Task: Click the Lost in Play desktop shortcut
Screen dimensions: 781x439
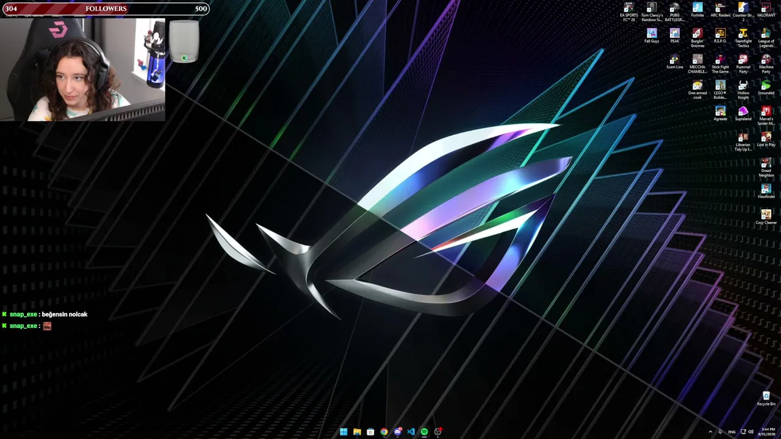Action: pos(766,140)
